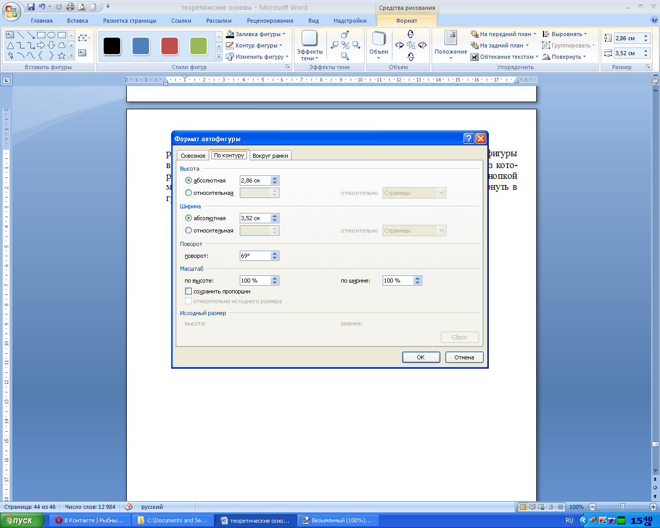
Task: Select относительная radio under Высота
Action: 188,193
